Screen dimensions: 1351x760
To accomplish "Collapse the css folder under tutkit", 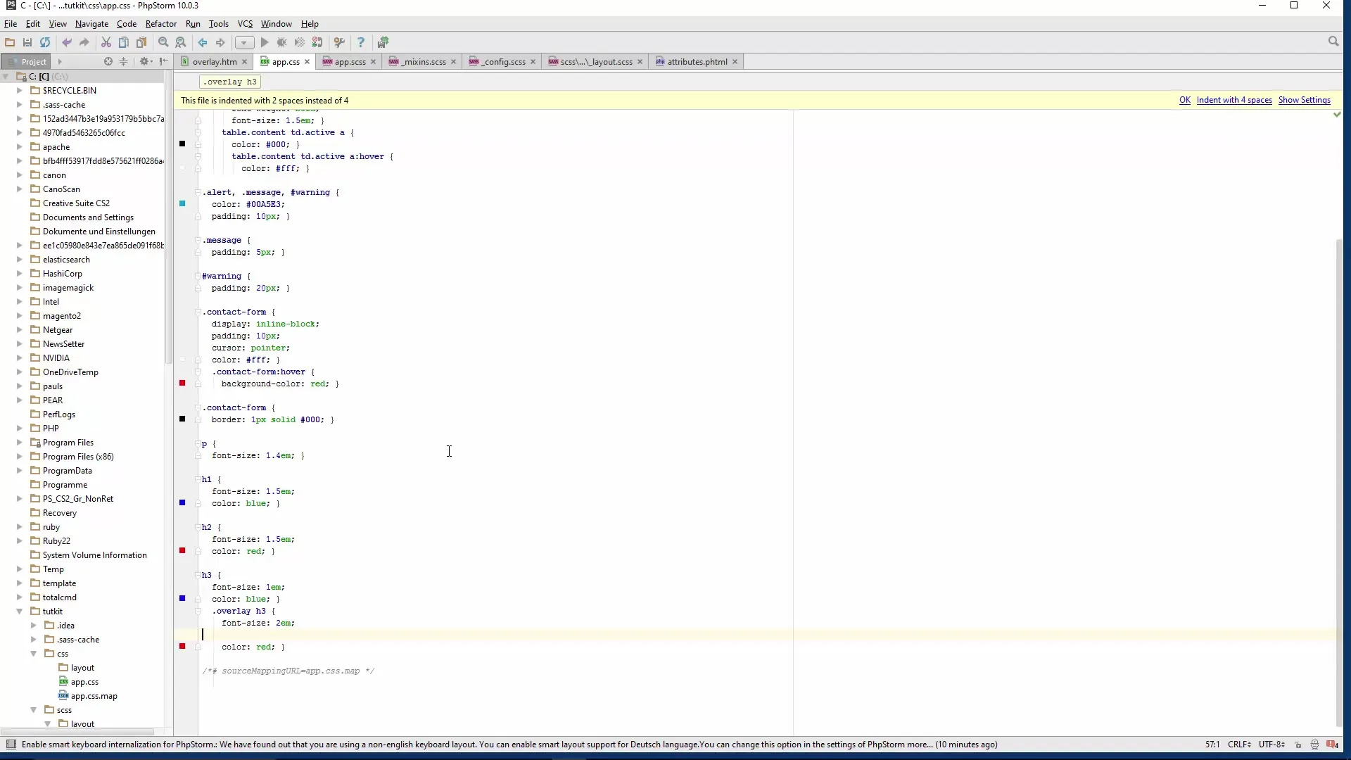I will click(x=34, y=654).
